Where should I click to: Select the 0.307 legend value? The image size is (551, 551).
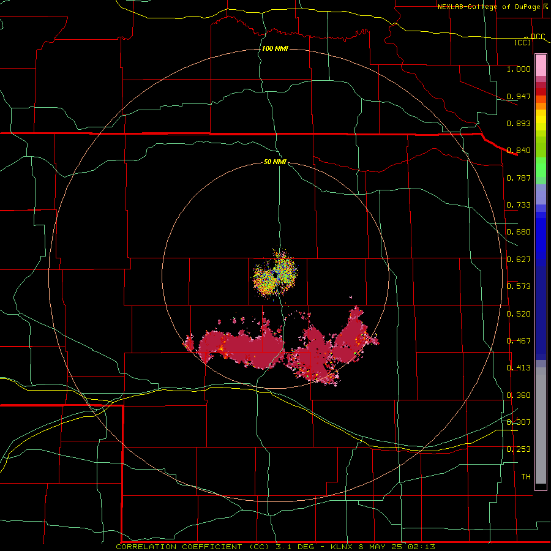519,422
